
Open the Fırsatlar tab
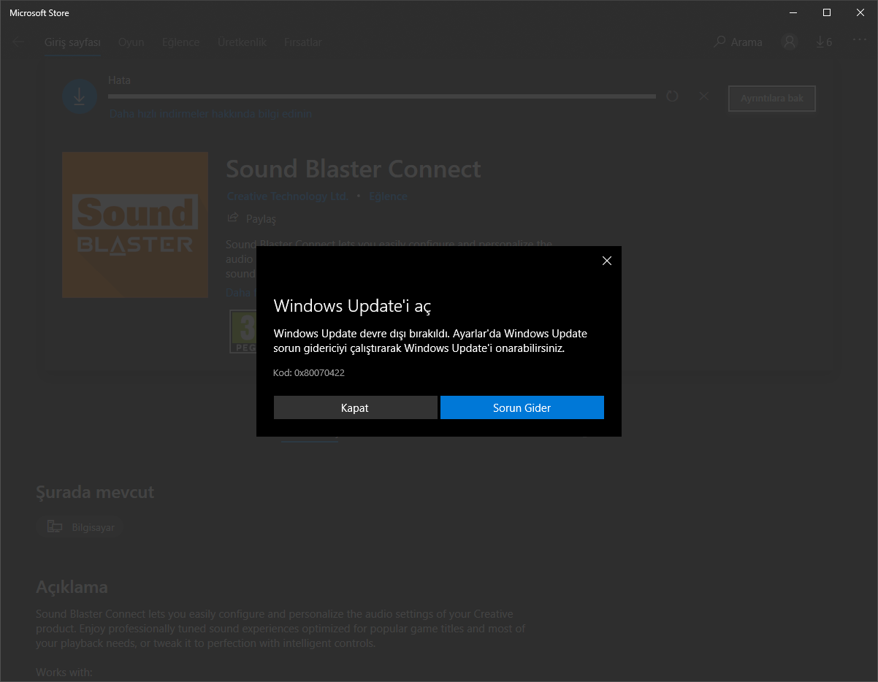pyautogui.click(x=303, y=42)
